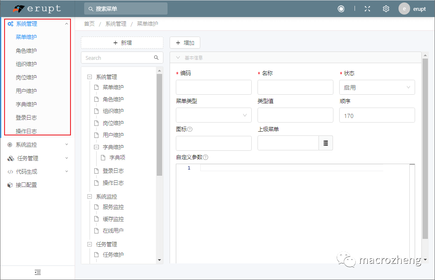Click the 系统管理 gears icon in sidebar
Viewport: 435px width, 280px height.
coord(10,24)
